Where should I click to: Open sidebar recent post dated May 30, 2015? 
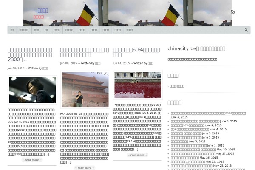pyautogui.click(x=193, y=150)
